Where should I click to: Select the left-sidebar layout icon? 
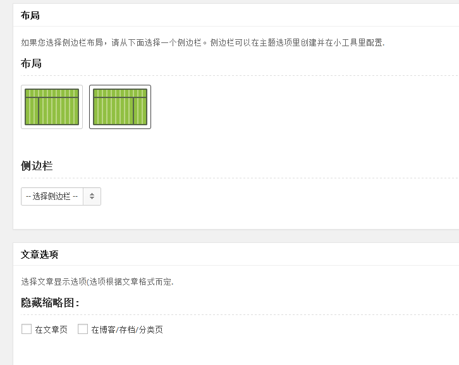tap(52, 107)
